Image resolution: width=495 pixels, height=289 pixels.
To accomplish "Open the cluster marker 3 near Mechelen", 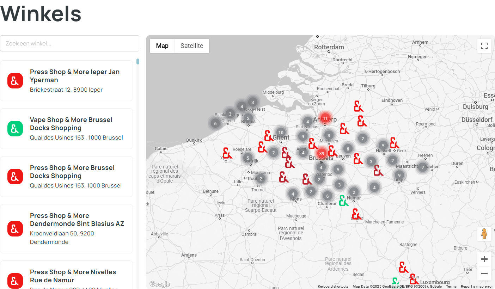I will 329,135.
